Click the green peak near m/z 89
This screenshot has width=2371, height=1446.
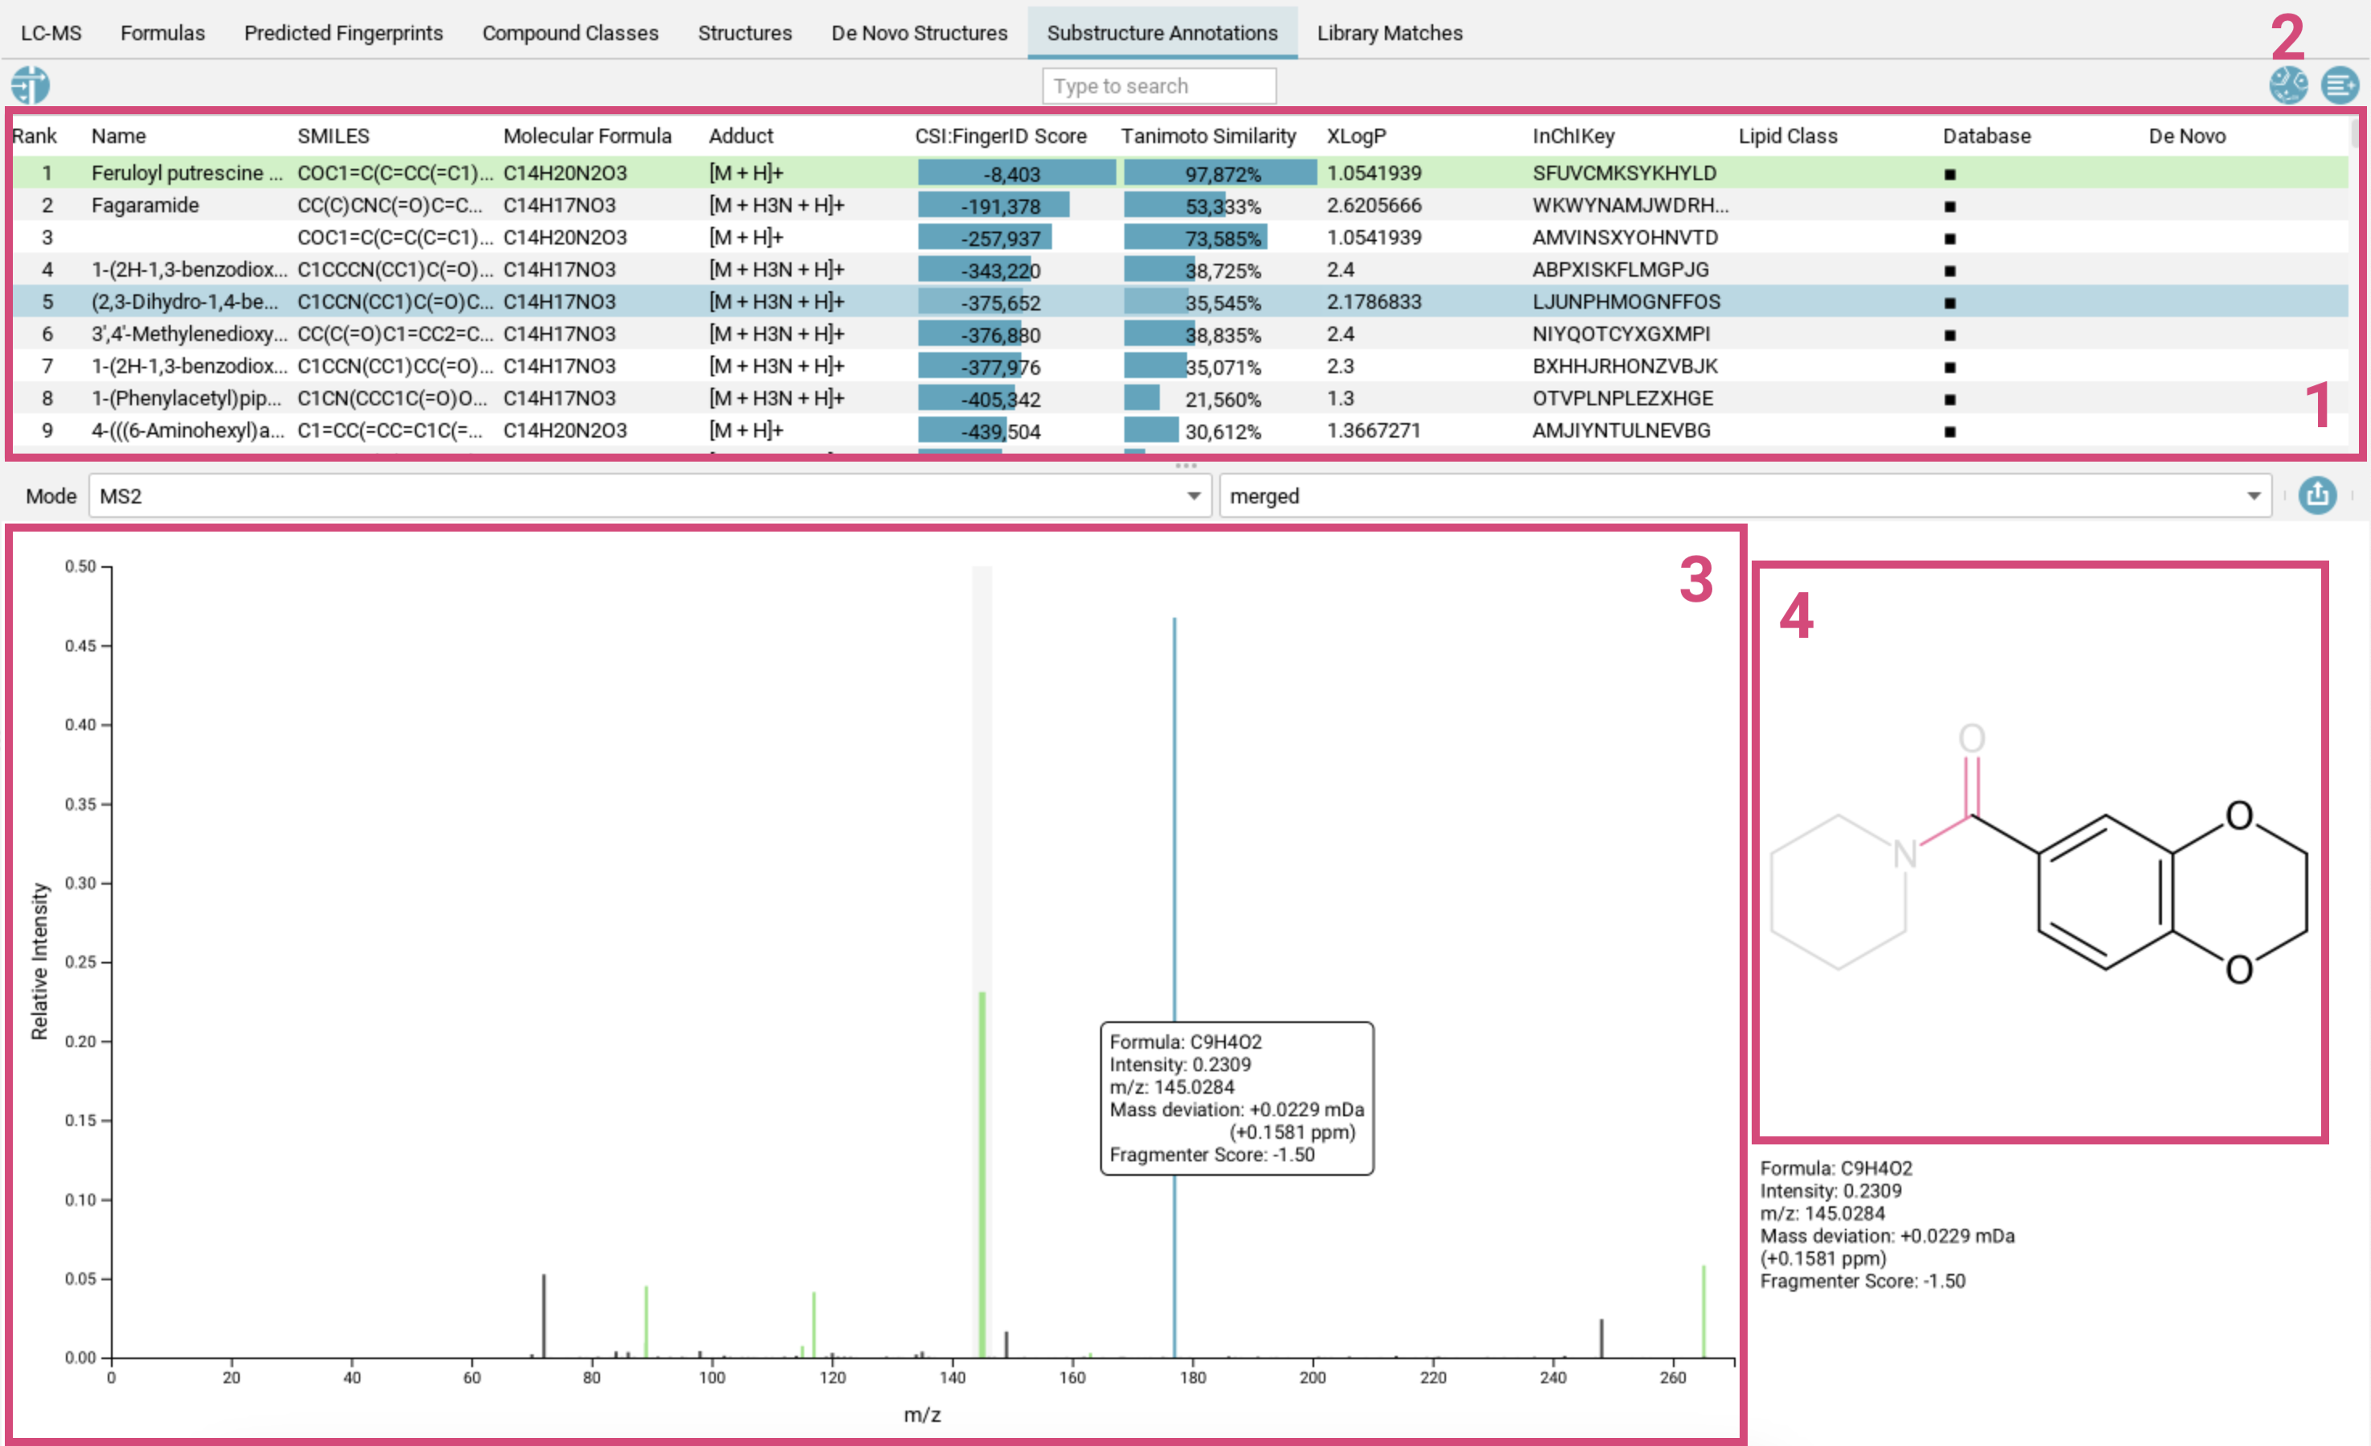646,1322
